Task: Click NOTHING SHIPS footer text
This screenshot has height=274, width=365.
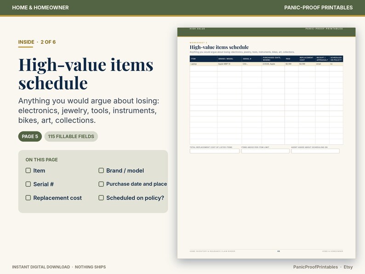Action: point(90,267)
